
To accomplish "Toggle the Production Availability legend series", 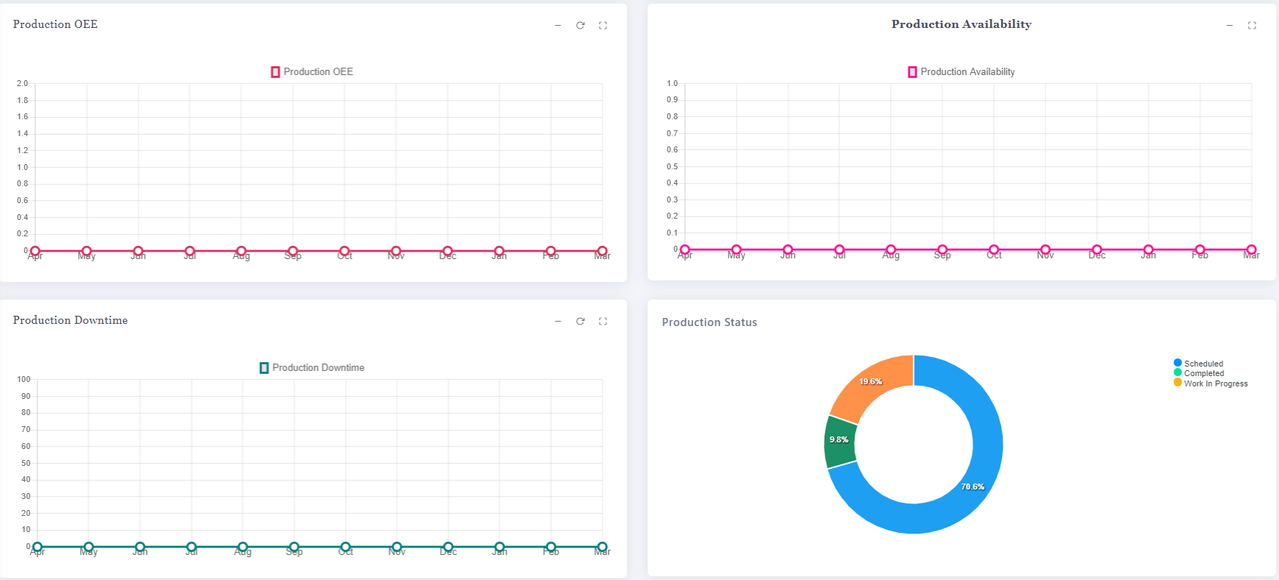I will click(961, 72).
